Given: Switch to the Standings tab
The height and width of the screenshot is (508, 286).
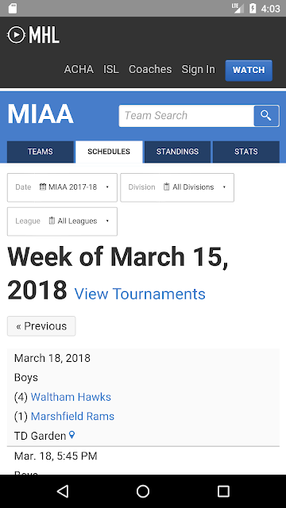Looking at the screenshot, I should 177,152.
